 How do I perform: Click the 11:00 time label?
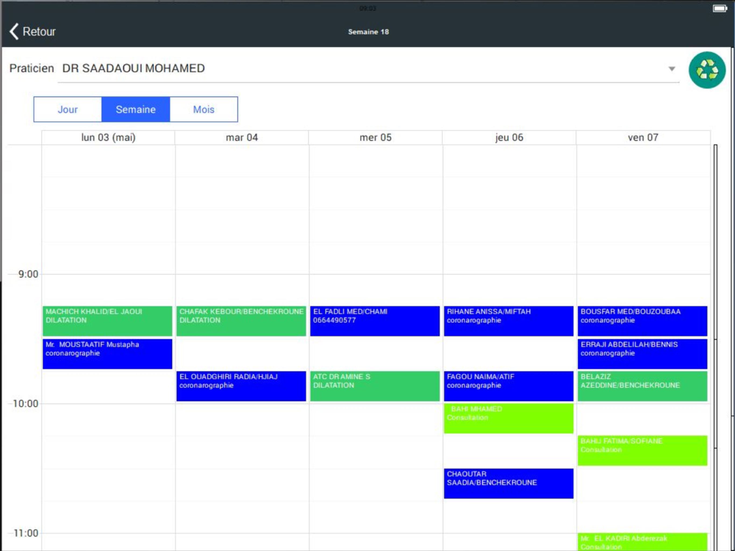pyautogui.click(x=26, y=533)
